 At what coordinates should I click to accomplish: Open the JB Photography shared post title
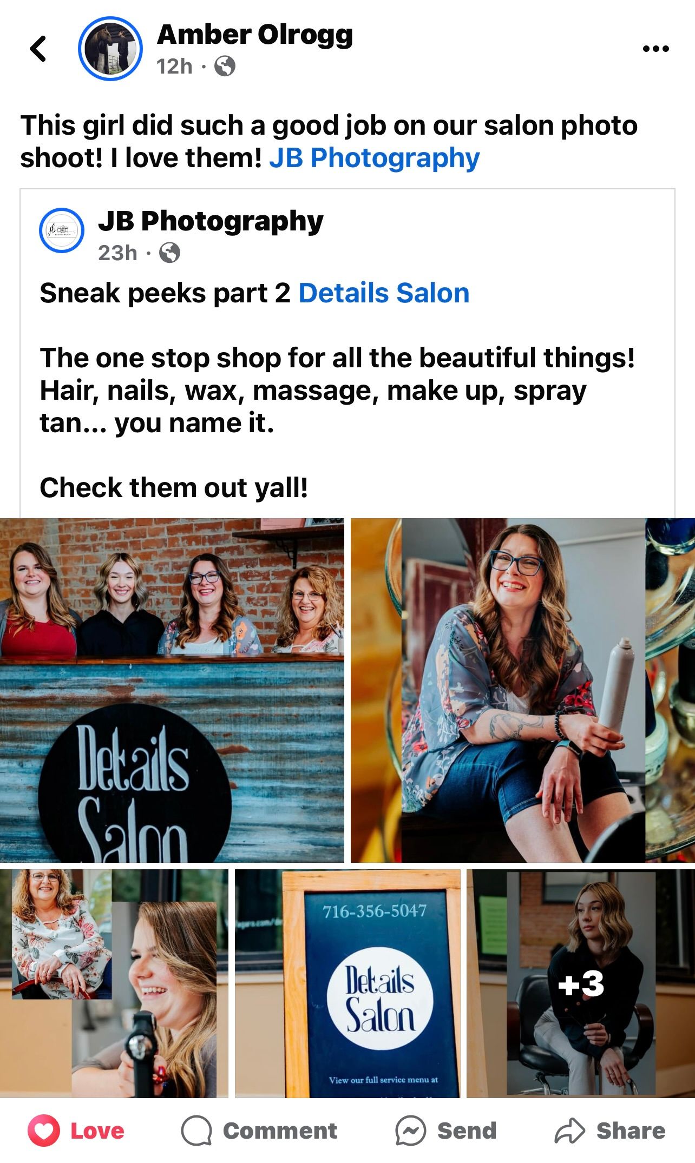[211, 221]
